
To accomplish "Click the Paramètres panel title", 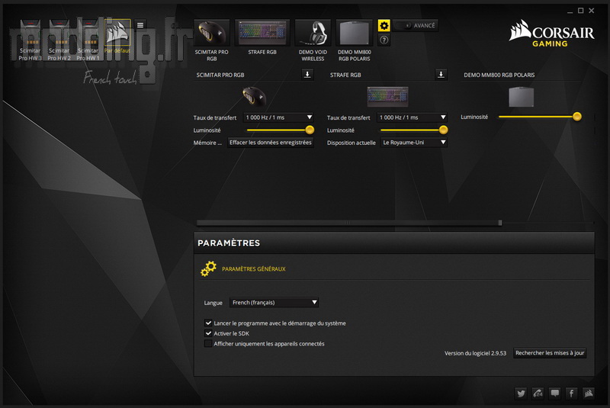I will pos(229,243).
